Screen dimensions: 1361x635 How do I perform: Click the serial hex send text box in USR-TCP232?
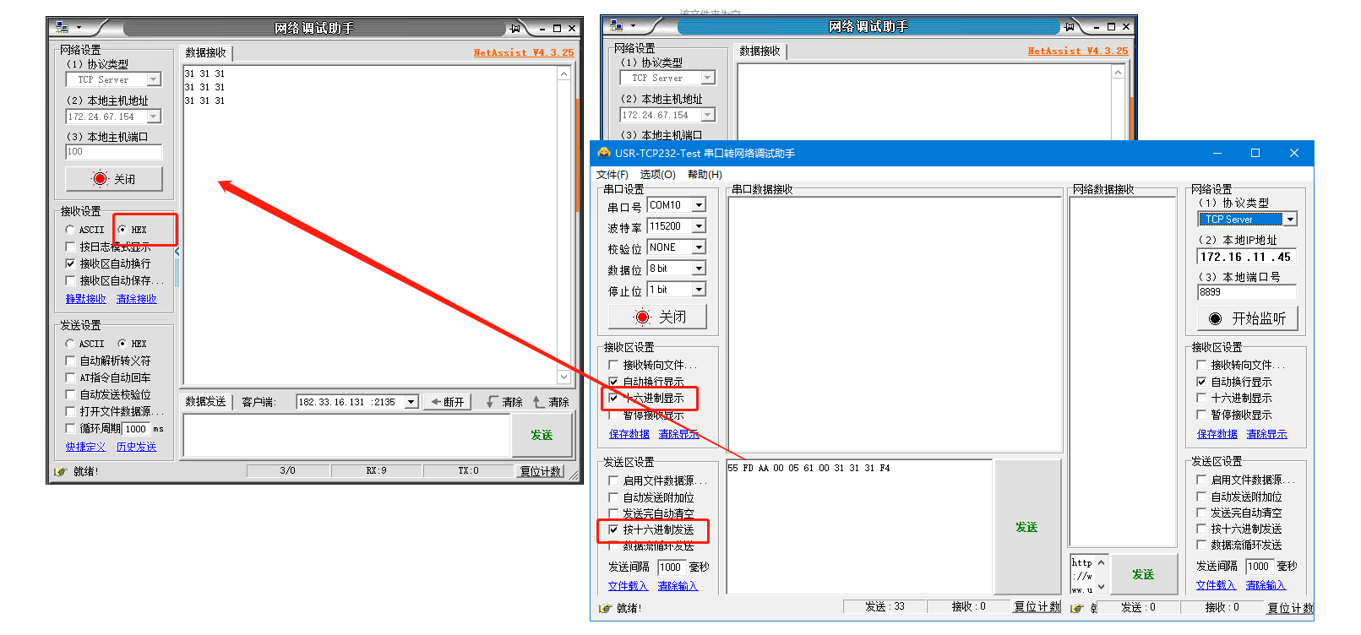tap(859, 527)
